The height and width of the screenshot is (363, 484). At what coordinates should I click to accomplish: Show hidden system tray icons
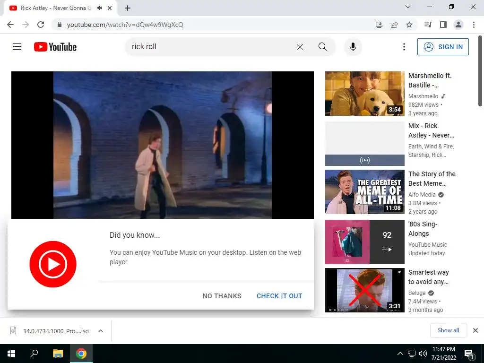tap(400, 354)
